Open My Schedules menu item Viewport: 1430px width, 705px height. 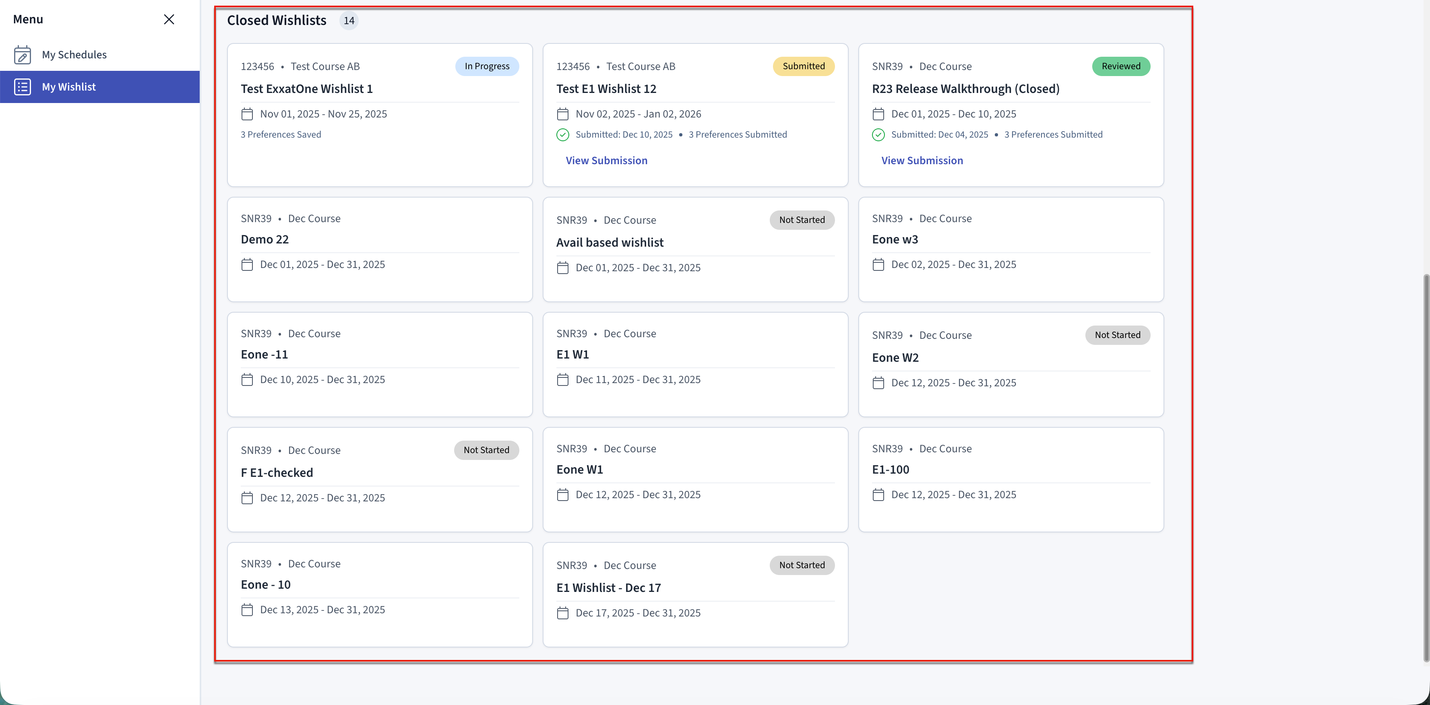tap(74, 55)
